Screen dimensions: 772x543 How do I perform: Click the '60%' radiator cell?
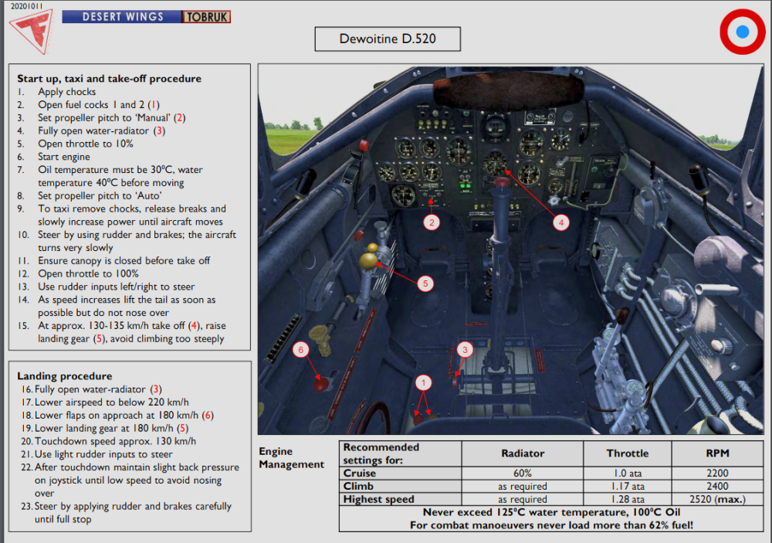click(523, 473)
